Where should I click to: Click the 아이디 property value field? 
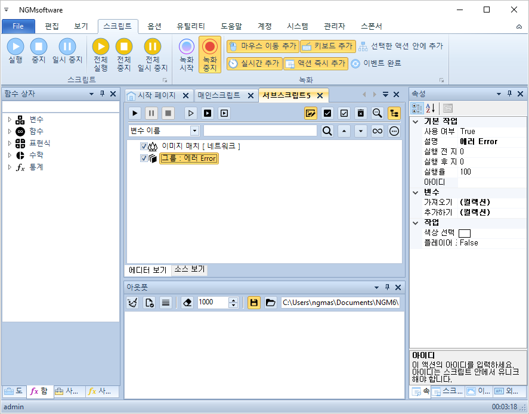491,182
